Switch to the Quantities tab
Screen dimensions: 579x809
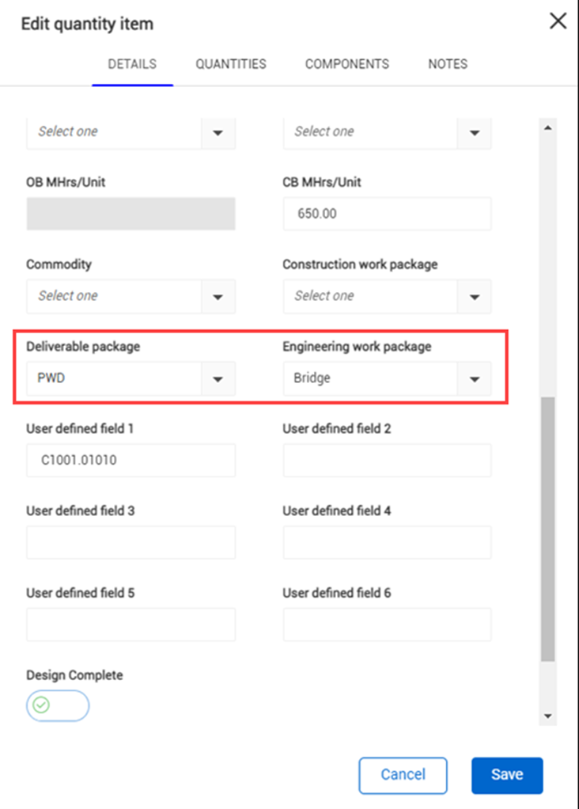(x=231, y=64)
